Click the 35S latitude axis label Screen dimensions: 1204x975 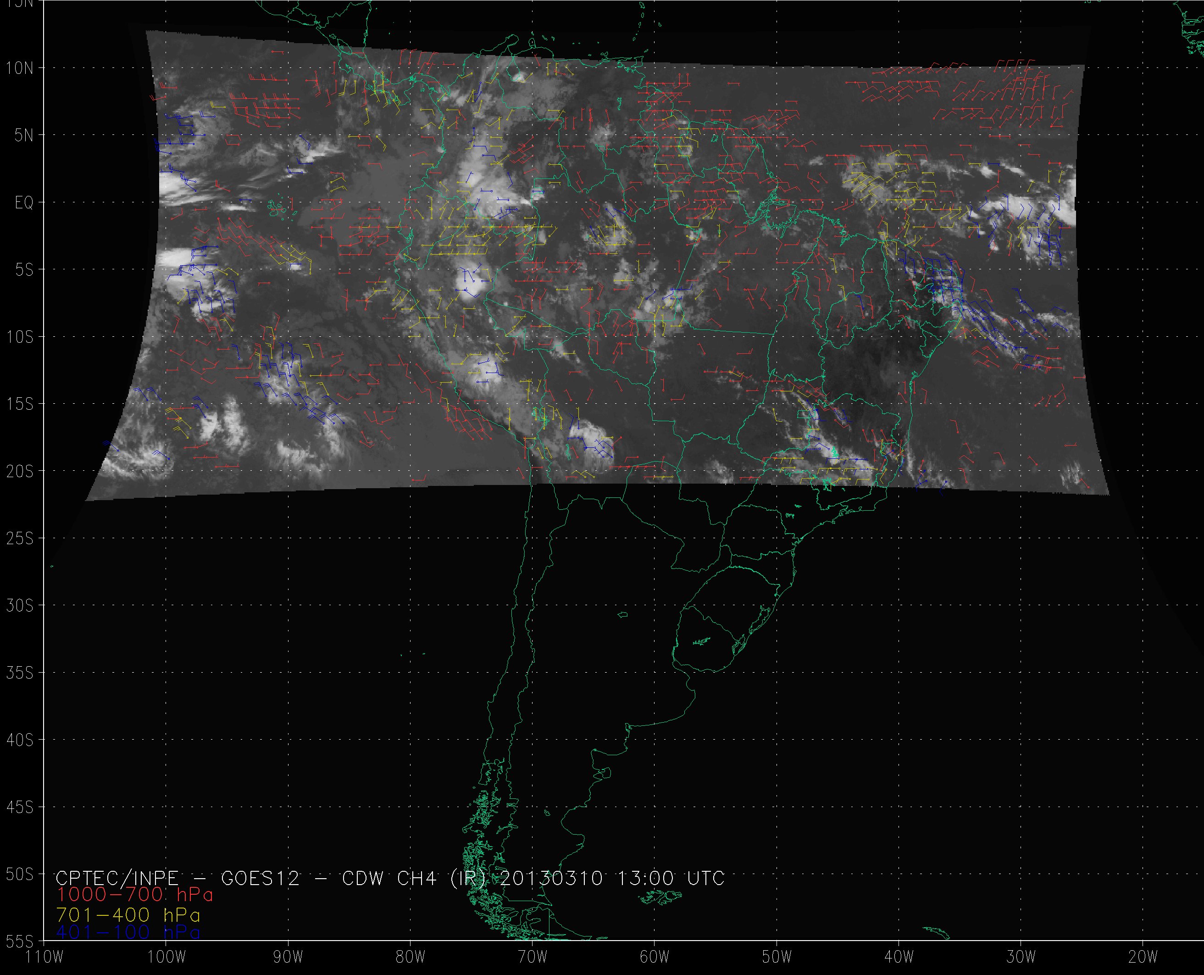pos(20,673)
